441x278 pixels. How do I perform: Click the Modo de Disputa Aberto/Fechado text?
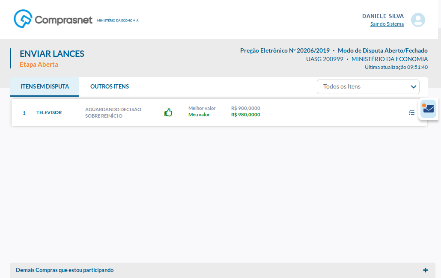(x=382, y=50)
